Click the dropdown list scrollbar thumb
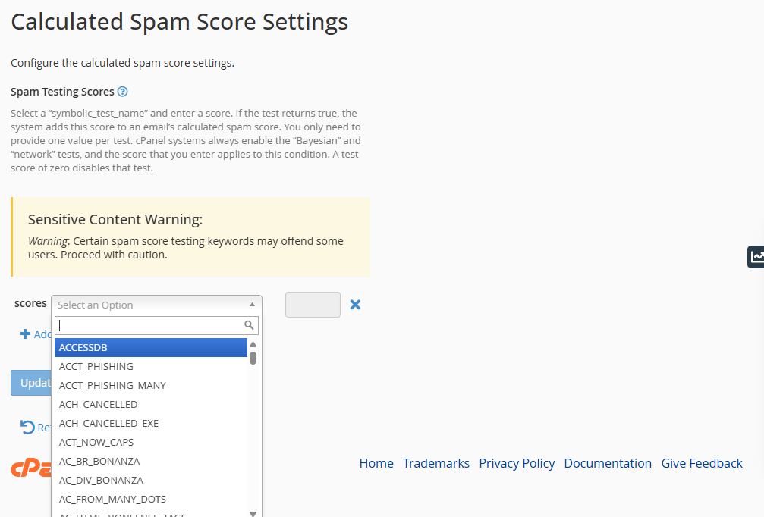Image resolution: width=764 pixels, height=517 pixels. (253, 358)
